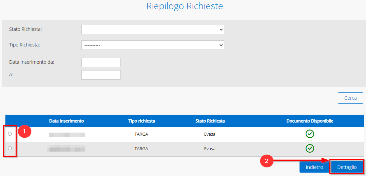The image size is (366, 176).
Task: Click the green checkmark in the second row
Action: click(x=310, y=149)
